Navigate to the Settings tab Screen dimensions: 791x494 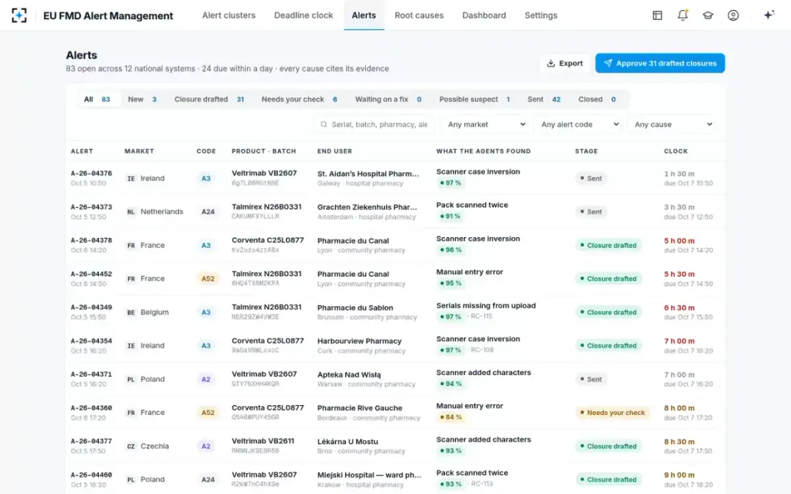pos(541,15)
